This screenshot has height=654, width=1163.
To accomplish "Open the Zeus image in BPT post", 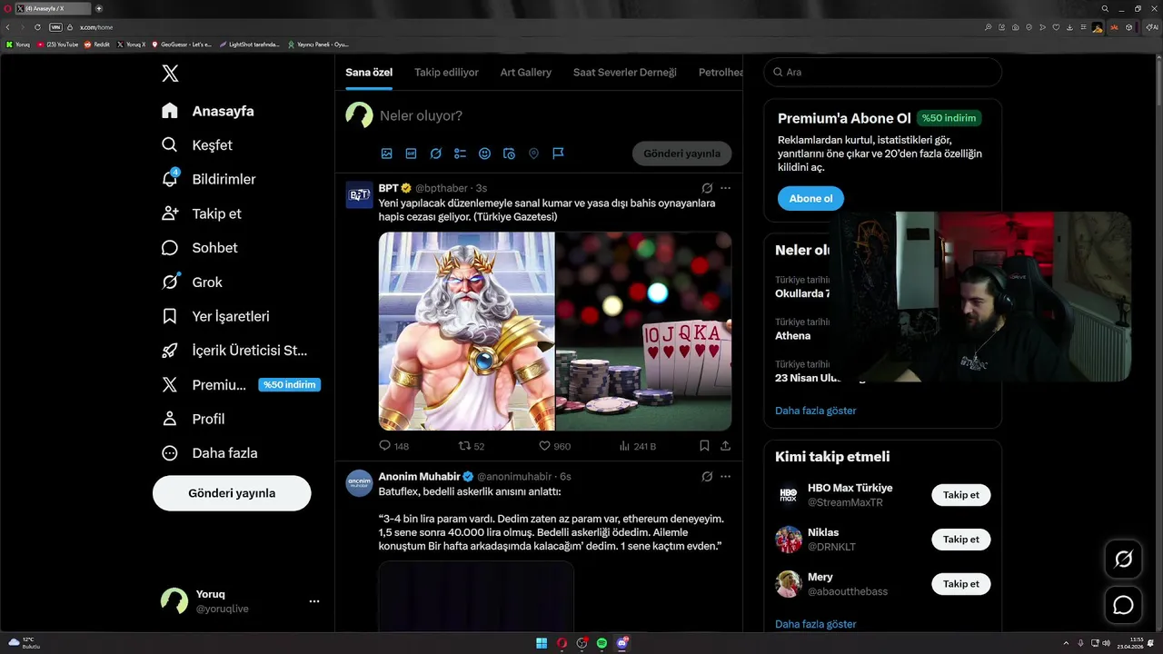I will (466, 332).
